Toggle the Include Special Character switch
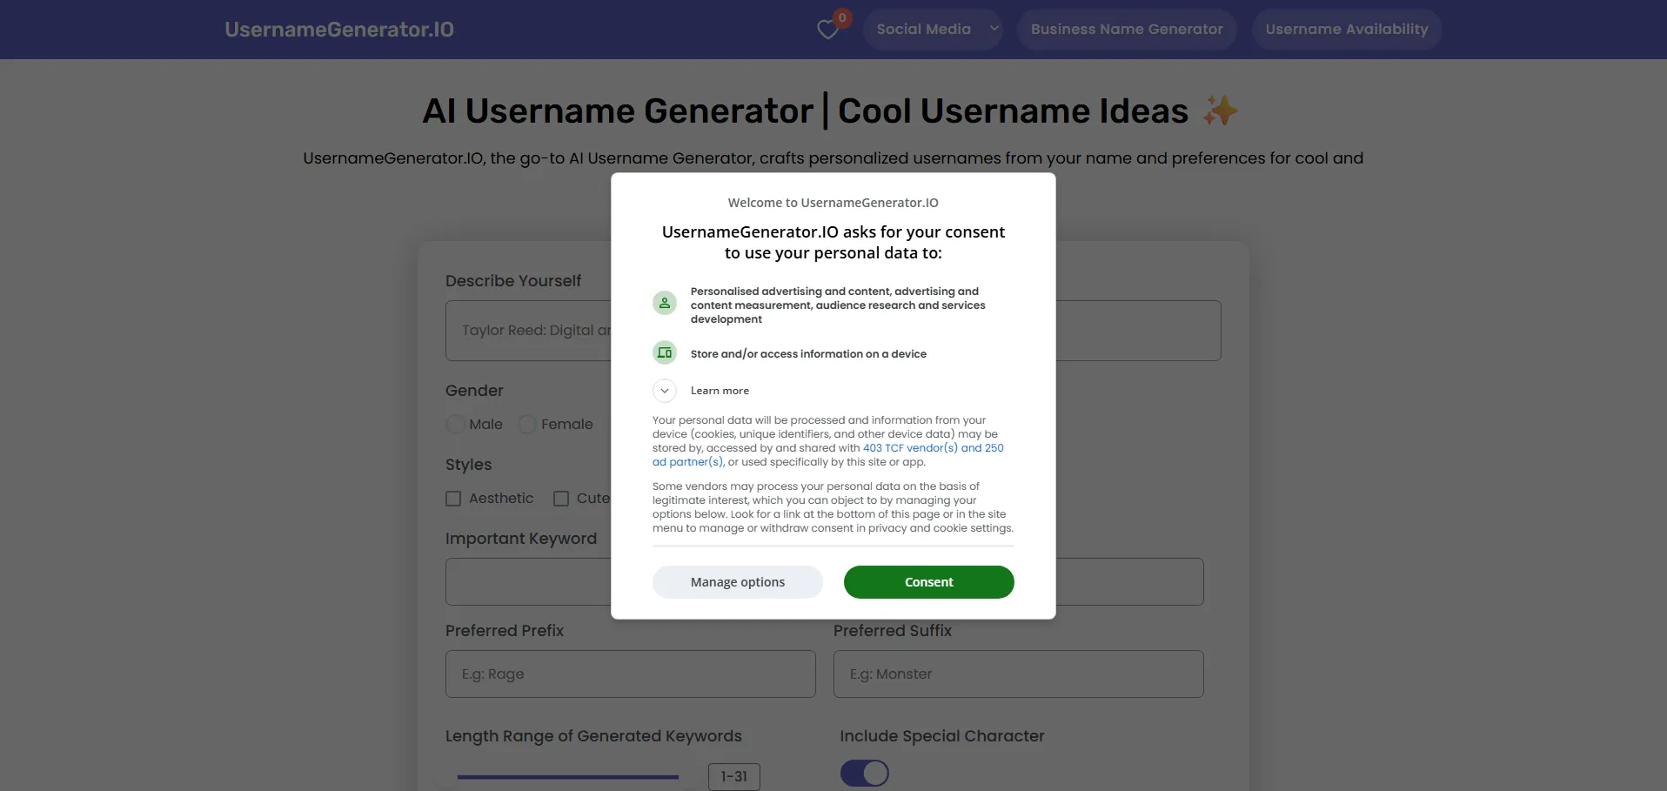 coord(864,773)
